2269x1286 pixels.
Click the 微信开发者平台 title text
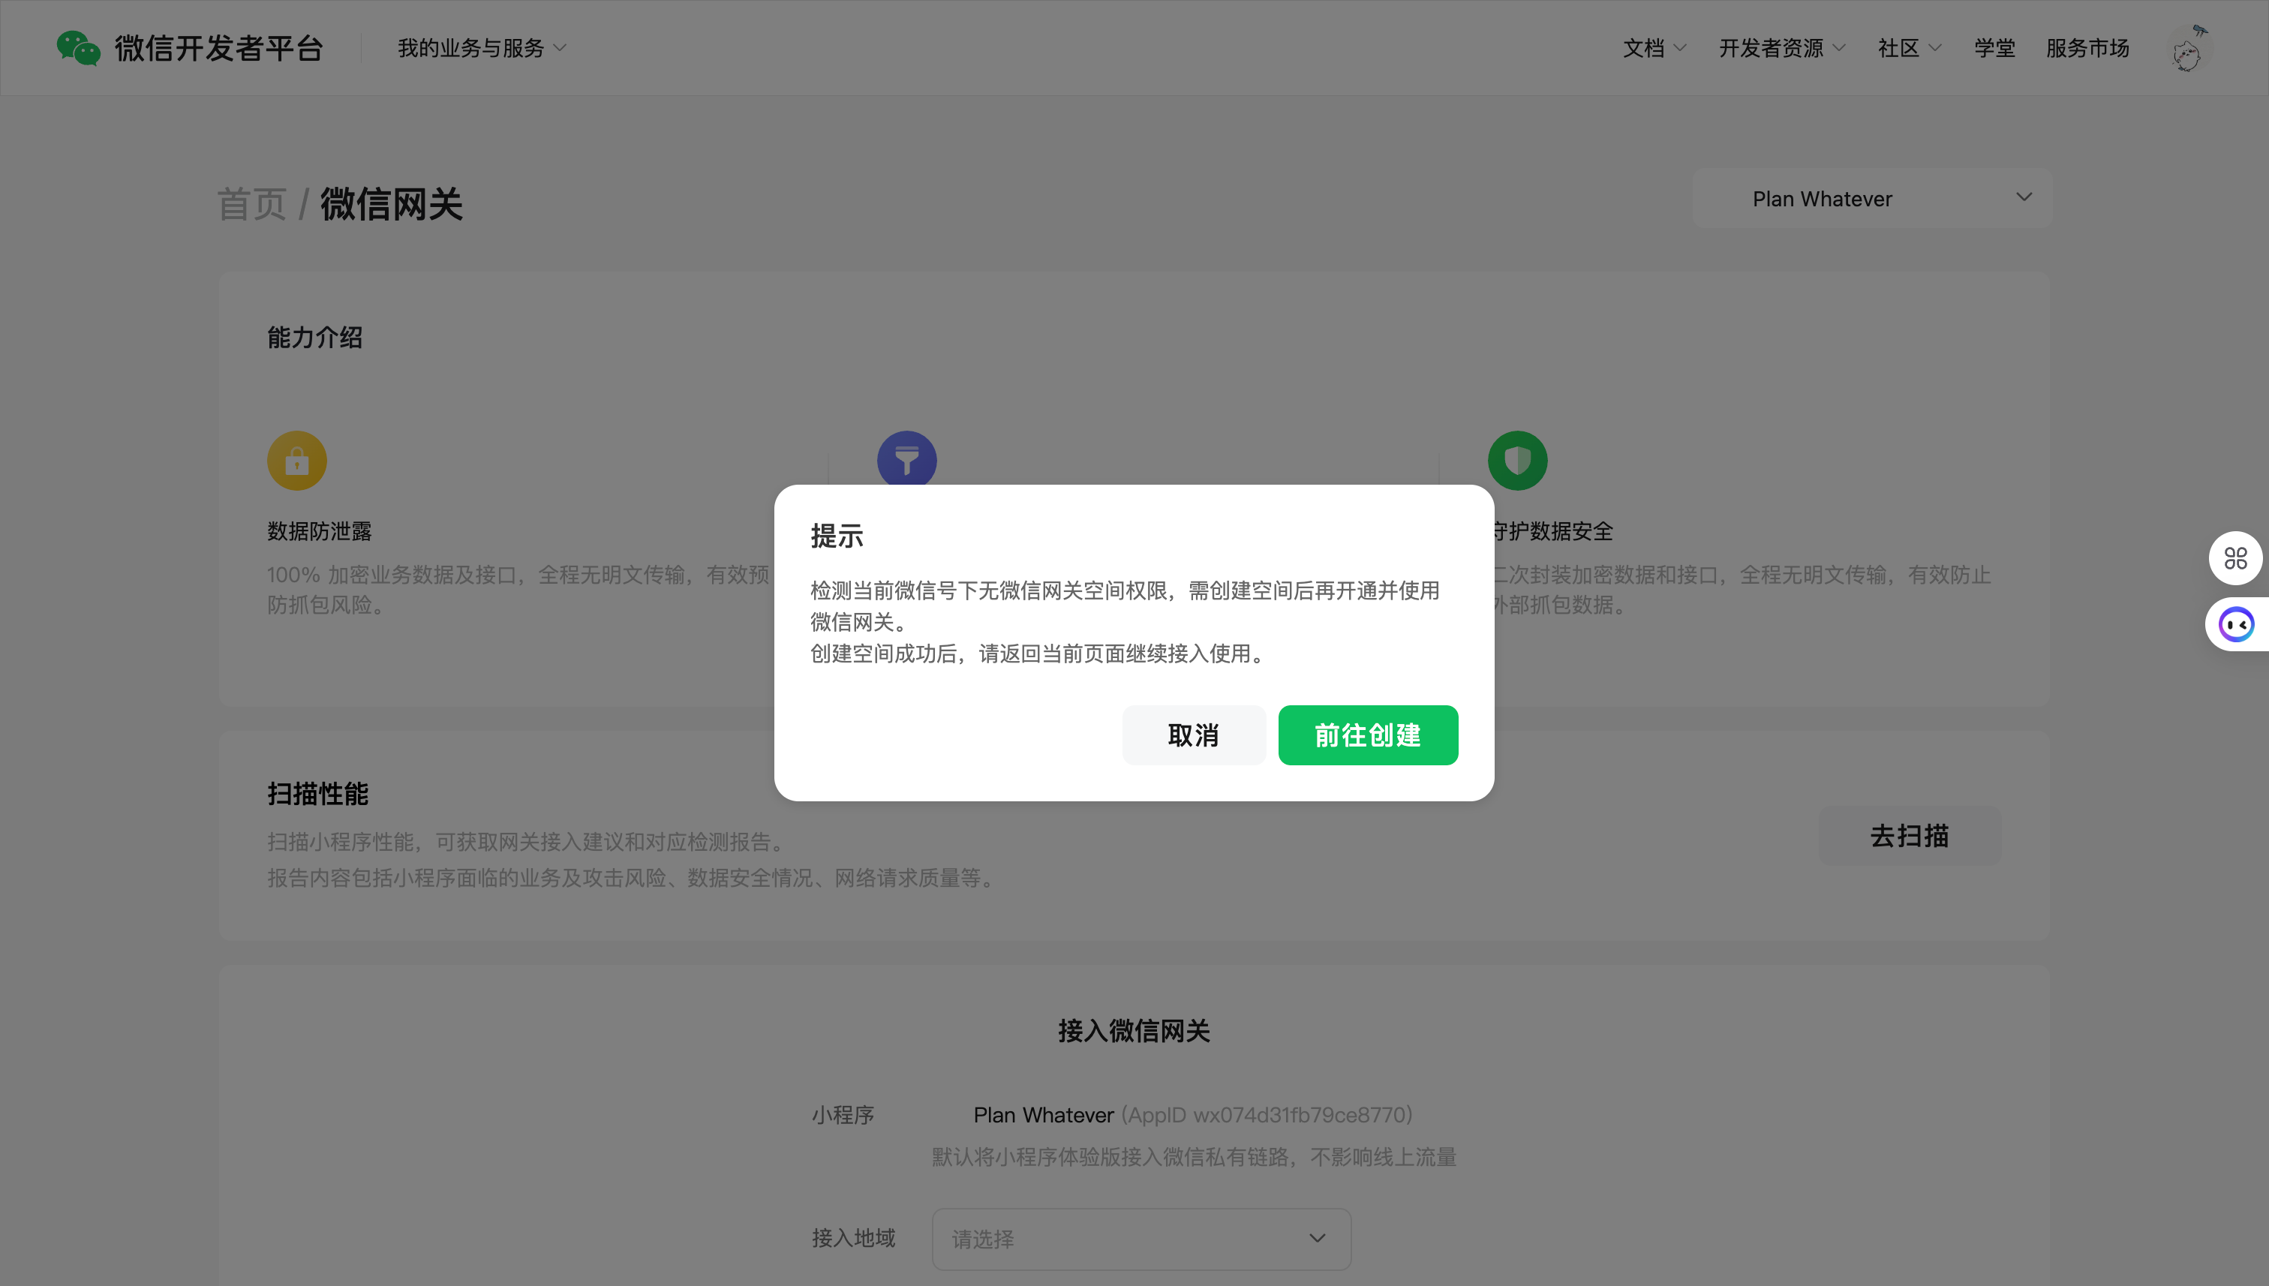coord(219,48)
